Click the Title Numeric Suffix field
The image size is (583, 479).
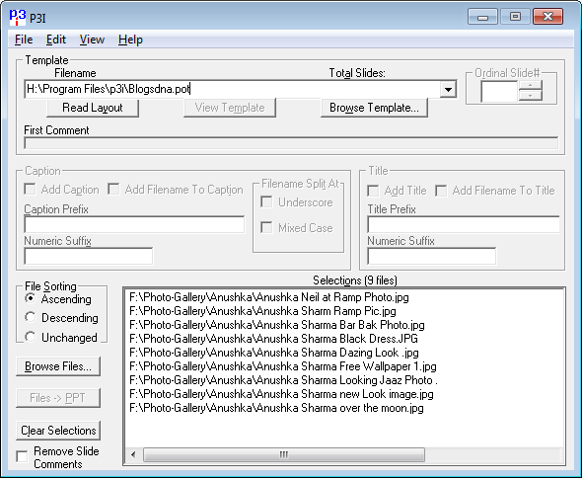432,257
